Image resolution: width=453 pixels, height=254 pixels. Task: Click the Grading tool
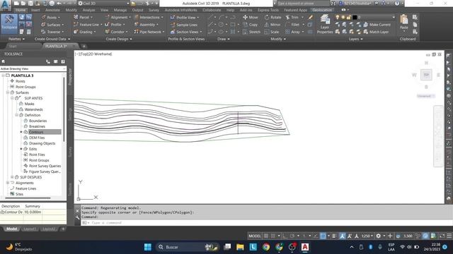(x=85, y=32)
